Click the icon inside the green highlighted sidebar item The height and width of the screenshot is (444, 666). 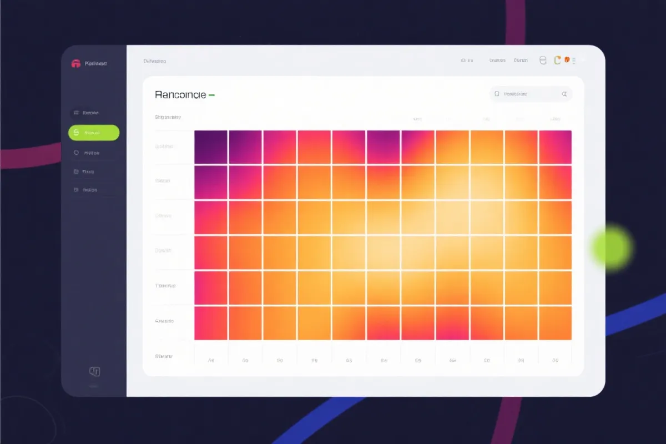pos(76,133)
